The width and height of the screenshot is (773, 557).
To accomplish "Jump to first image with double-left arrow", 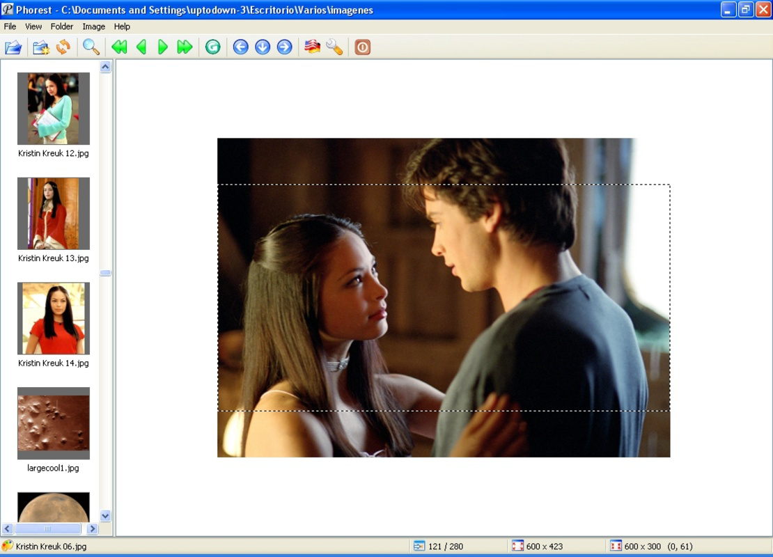I will click(x=119, y=47).
